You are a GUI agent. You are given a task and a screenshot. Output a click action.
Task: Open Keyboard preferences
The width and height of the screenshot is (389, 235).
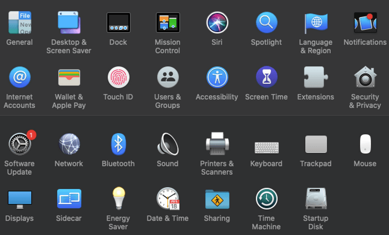pyautogui.click(x=267, y=148)
